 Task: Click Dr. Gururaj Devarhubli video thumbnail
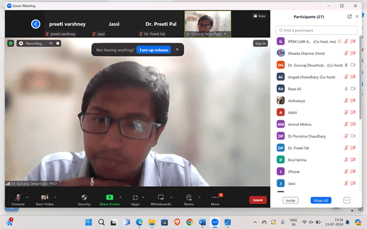pyautogui.click(x=208, y=24)
